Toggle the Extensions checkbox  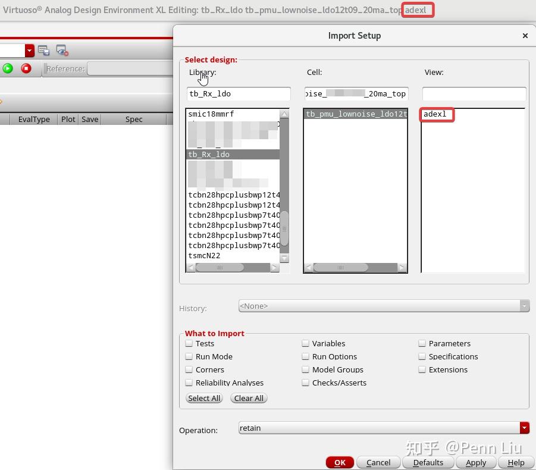[x=422, y=369]
